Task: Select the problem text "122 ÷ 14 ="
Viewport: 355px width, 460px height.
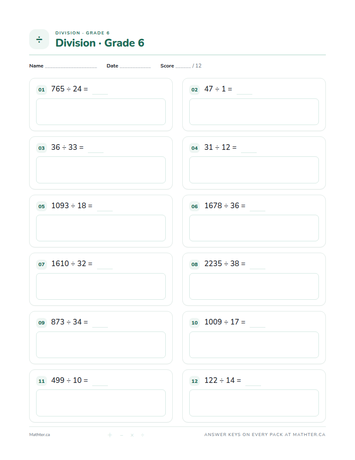Action: point(223,380)
